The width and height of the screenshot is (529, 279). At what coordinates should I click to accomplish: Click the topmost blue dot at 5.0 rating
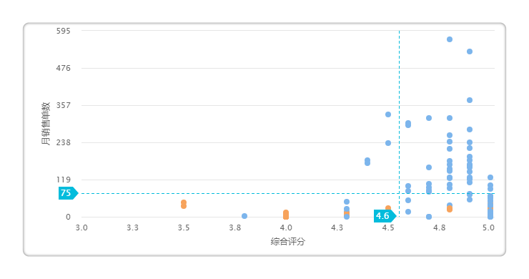tap(490, 177)
